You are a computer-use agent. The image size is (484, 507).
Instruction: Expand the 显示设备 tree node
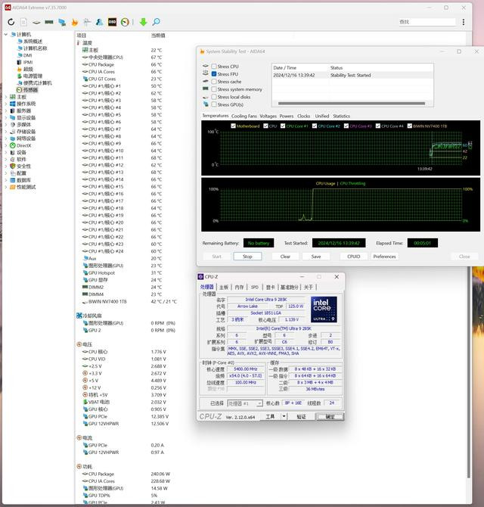pos(6,118)
